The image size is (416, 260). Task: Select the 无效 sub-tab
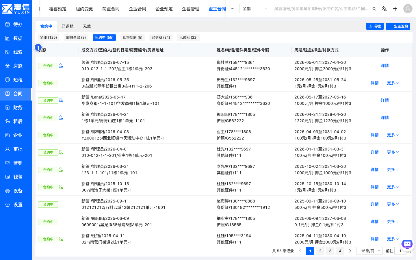click(87, 26)
